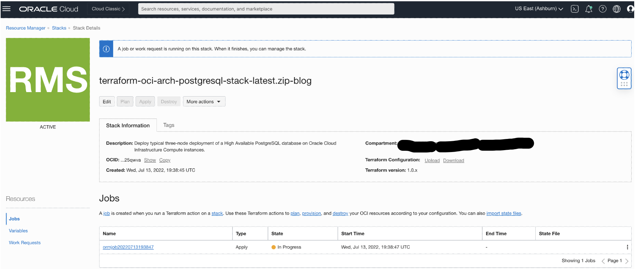Select the Stack Information tab
Viewport: 639px width, 269px height.
coord(128,125)
